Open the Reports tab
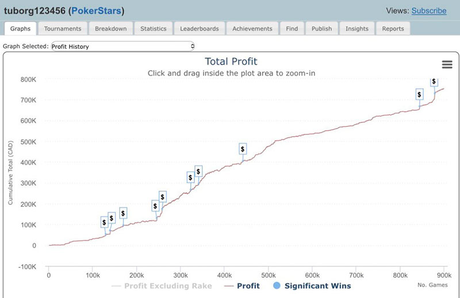 393,29
